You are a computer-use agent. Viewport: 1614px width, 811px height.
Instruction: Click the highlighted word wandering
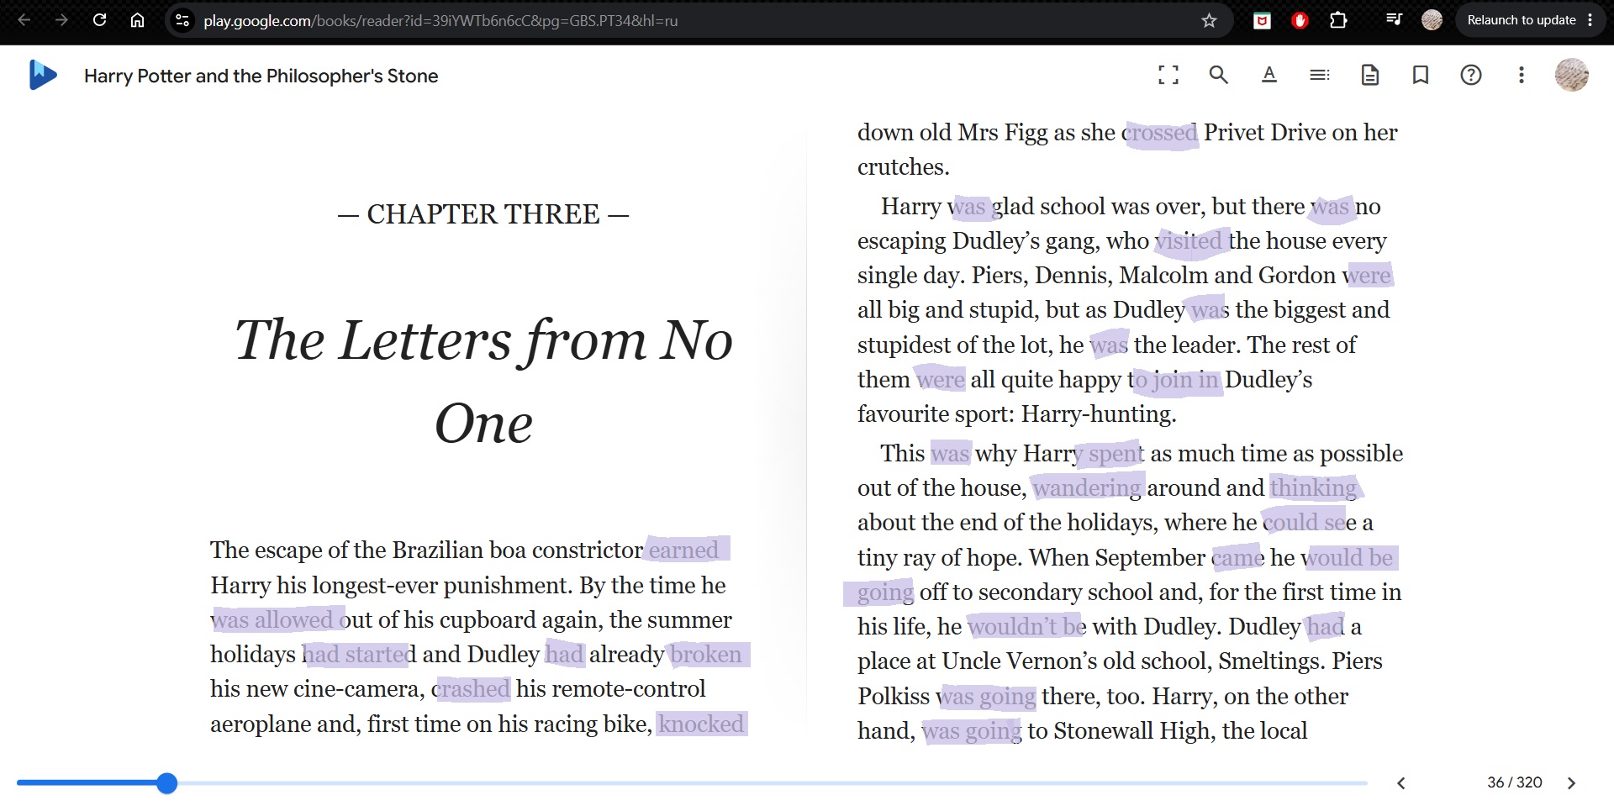click(x=1087, y=487)
